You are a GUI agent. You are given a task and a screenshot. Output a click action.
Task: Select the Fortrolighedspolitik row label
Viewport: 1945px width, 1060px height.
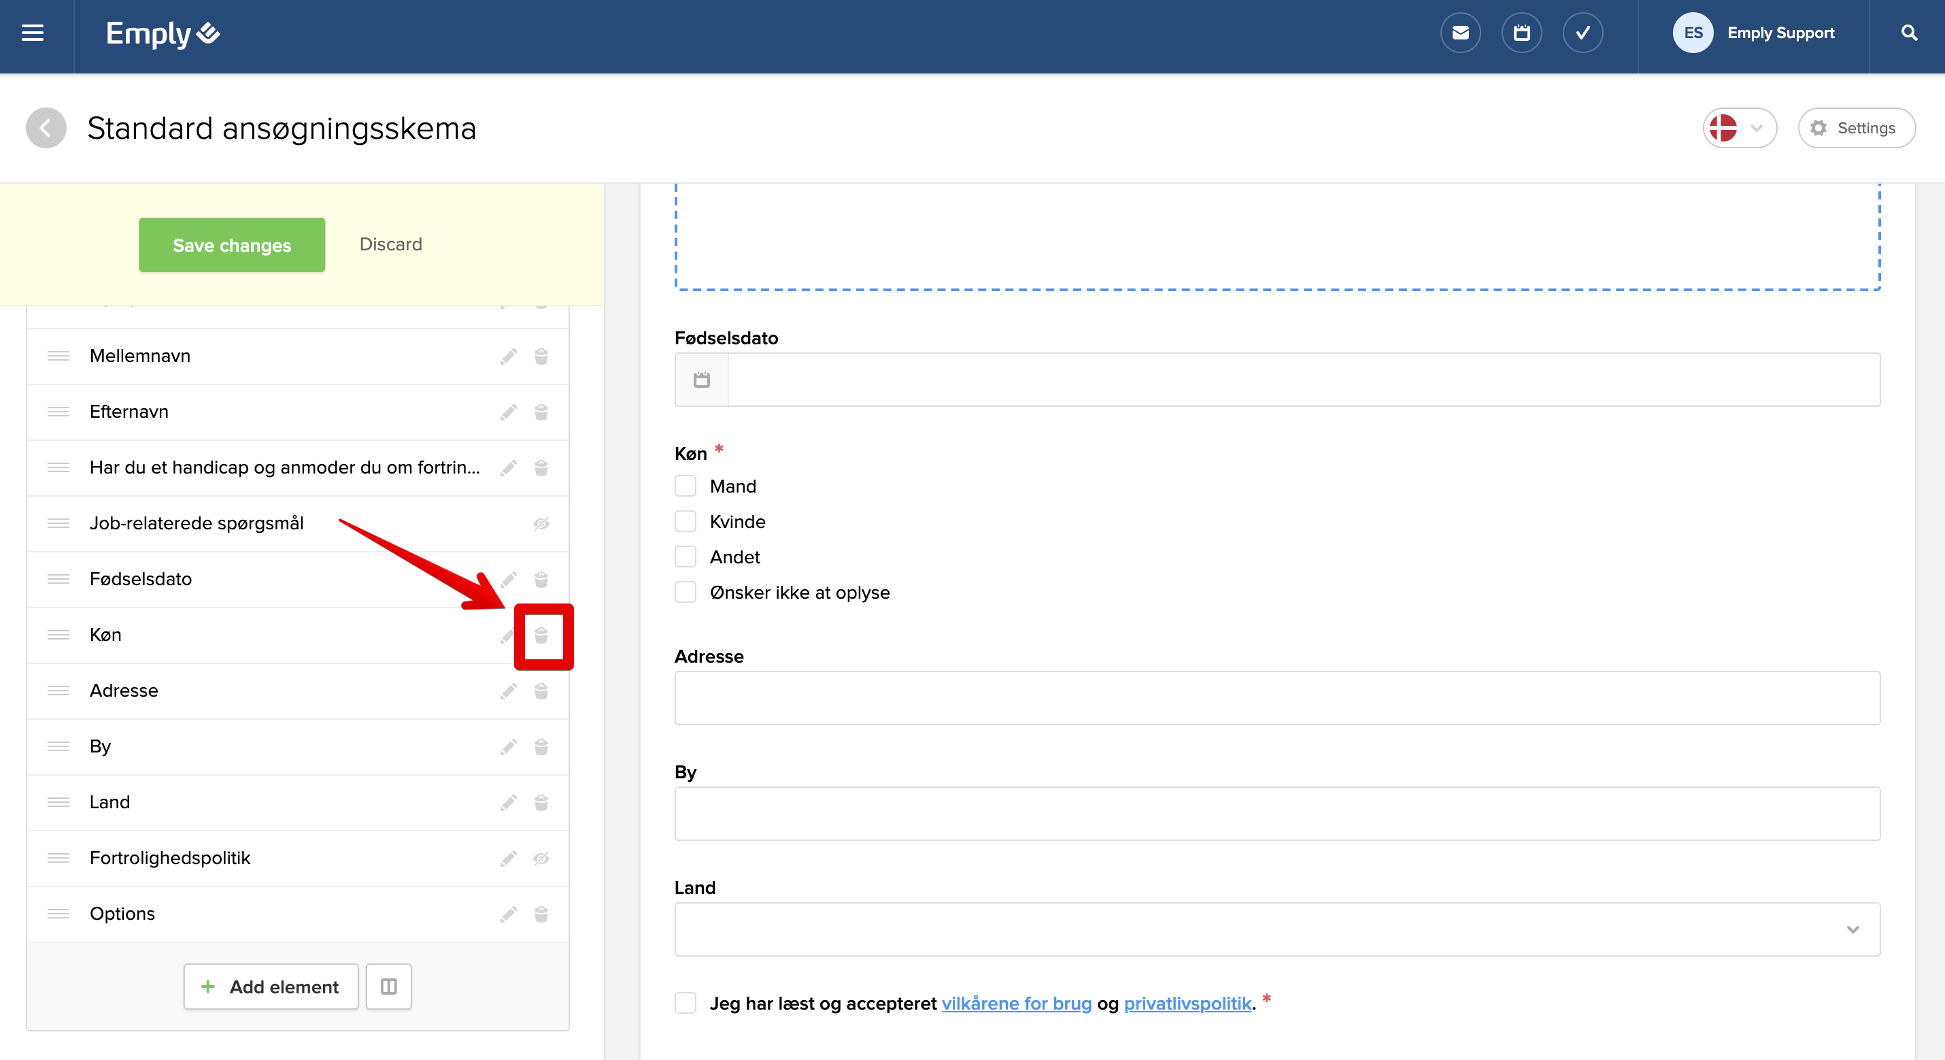pos(170,857)
